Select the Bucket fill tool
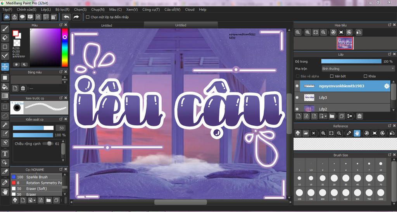397x212 pixels. [5, 87]
